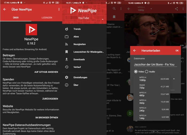Tap IM BROWSER ÖFFNEN button
This screenshot has width=187, height=135.
point(47,118)
